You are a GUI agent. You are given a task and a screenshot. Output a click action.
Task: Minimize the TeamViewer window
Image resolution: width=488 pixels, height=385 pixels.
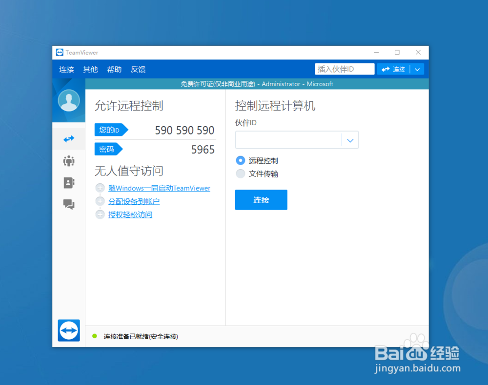(x=376, y=53)
